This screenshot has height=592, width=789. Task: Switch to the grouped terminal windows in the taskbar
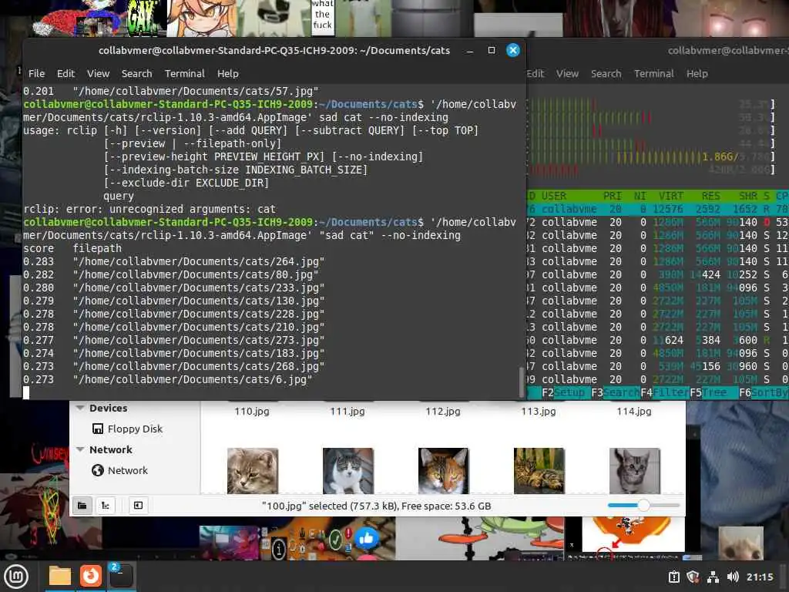[x=121, y=576]
